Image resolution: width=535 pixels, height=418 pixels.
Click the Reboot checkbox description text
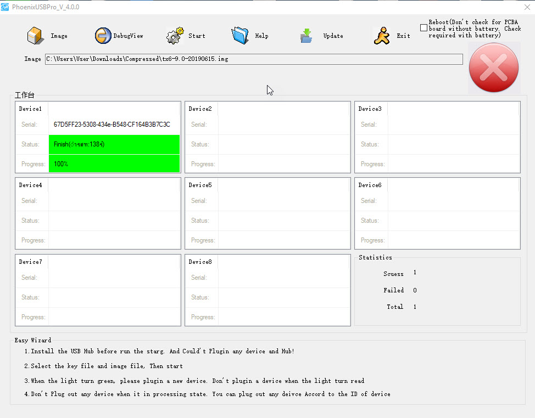(x=475, y=29)
